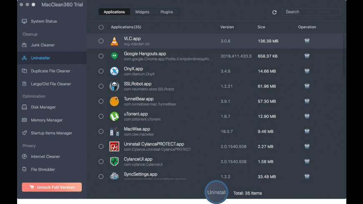Click in the Search input field
The height and width of the screenshot is (204, 363).
[x=311, y=12]
